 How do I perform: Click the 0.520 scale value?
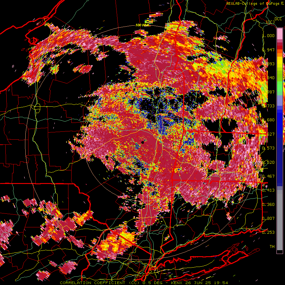[269, 162]
